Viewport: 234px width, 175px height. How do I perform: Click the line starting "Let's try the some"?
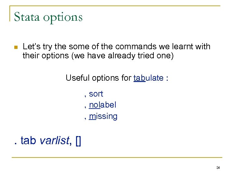coord(116,47)
